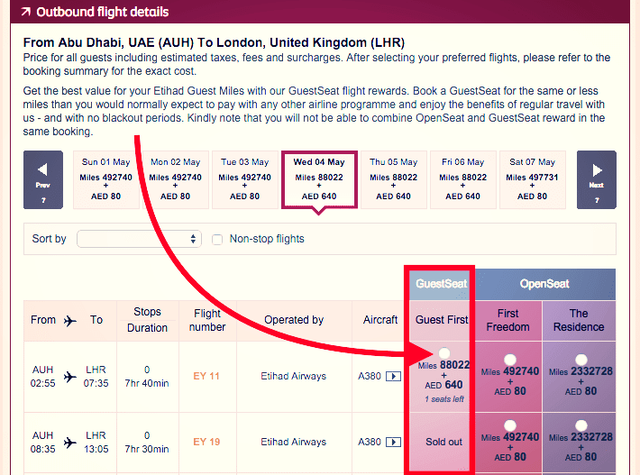Click the EY 11 flight number link
Image resolution: width=640 pixels, height=475 pixels.
point(206,377)
